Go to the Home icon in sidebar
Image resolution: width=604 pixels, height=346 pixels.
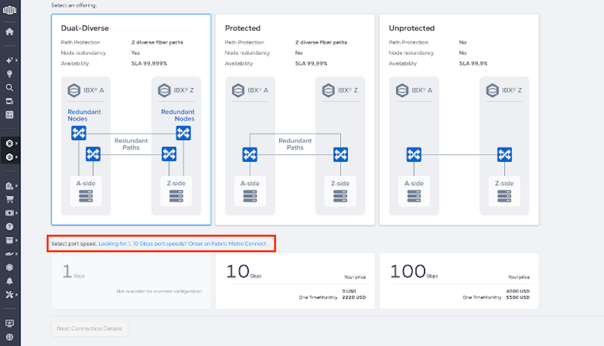9,32
